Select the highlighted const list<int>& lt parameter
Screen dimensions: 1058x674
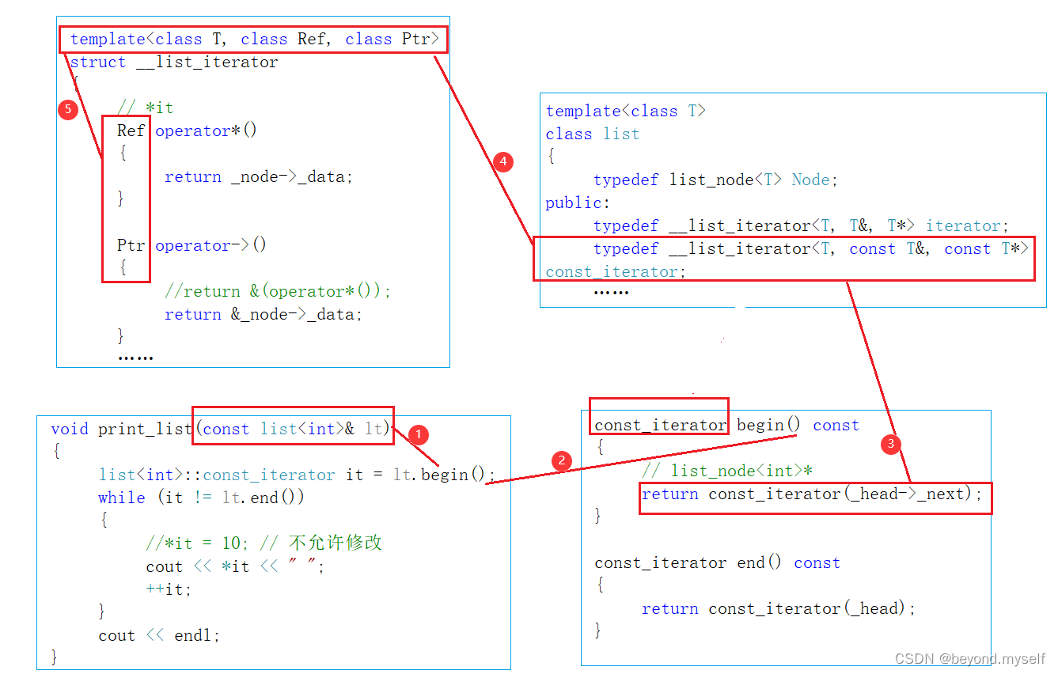pos(293,428)
